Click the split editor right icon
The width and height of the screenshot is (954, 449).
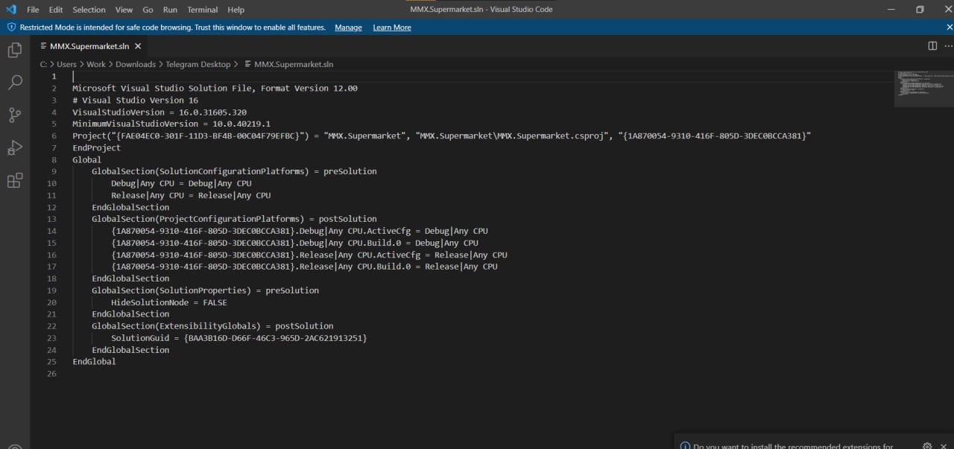coord(932,45)
